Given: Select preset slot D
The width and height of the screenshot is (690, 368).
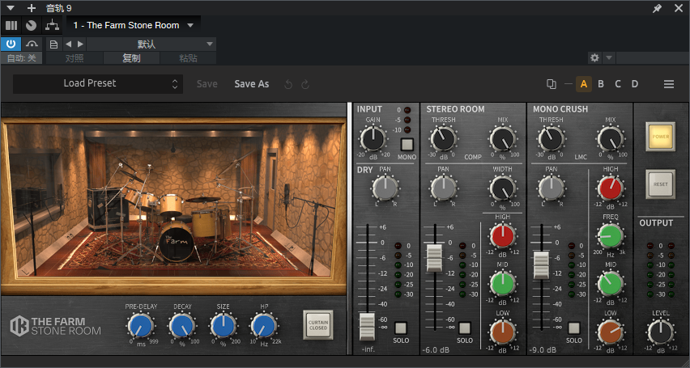Looking at the screenshot, I should [x=635, y=84].
